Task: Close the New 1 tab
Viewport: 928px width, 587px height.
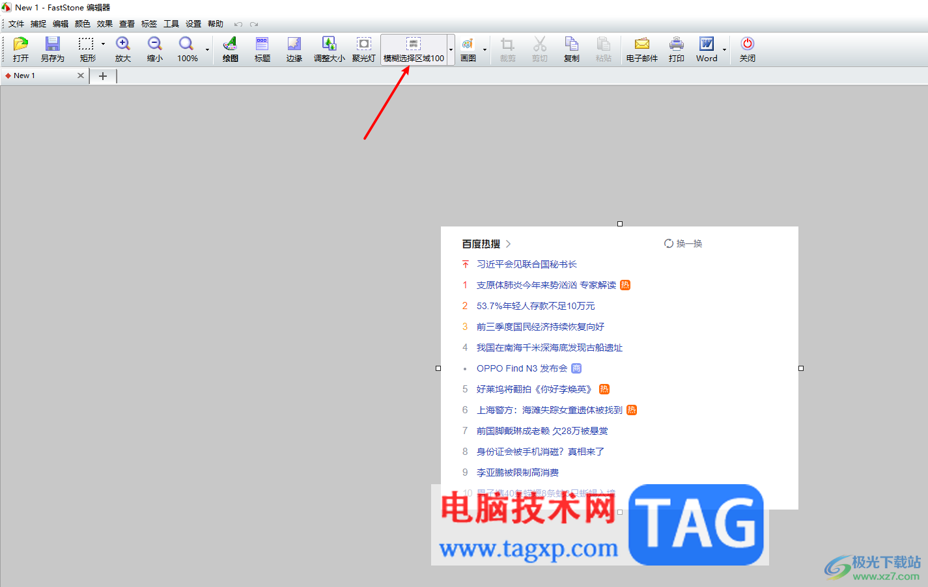Action: [81, 75]
